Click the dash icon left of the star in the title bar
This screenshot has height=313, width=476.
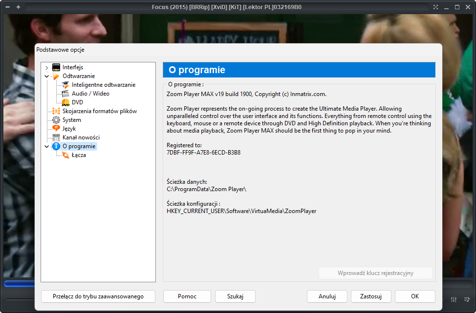8,7
